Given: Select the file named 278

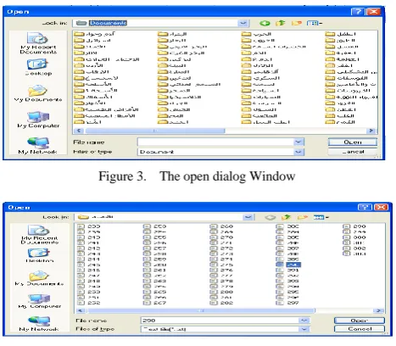Looking at the screenshot, I should pyautogui.click(x=222, y=281).
